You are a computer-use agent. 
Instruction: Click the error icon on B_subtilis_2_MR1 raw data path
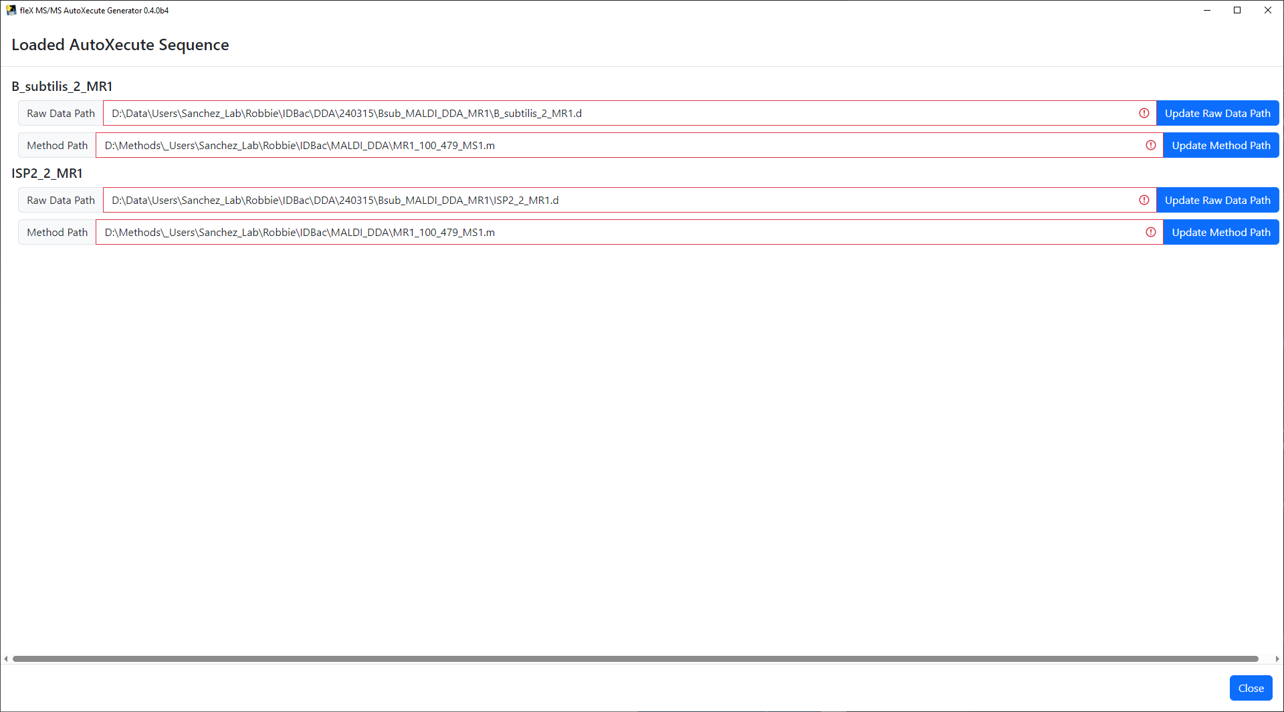1144,113
